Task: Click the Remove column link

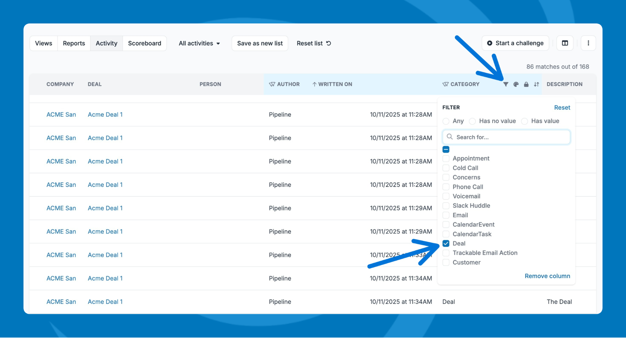Action: (x=547, y=276)
